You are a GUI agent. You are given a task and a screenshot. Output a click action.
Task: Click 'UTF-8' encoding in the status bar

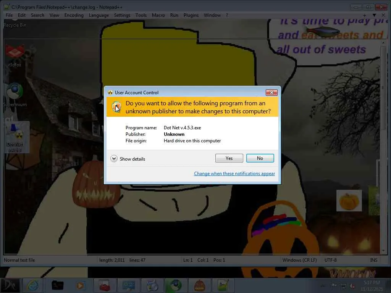pyautogui.click(x=331, y=260)
